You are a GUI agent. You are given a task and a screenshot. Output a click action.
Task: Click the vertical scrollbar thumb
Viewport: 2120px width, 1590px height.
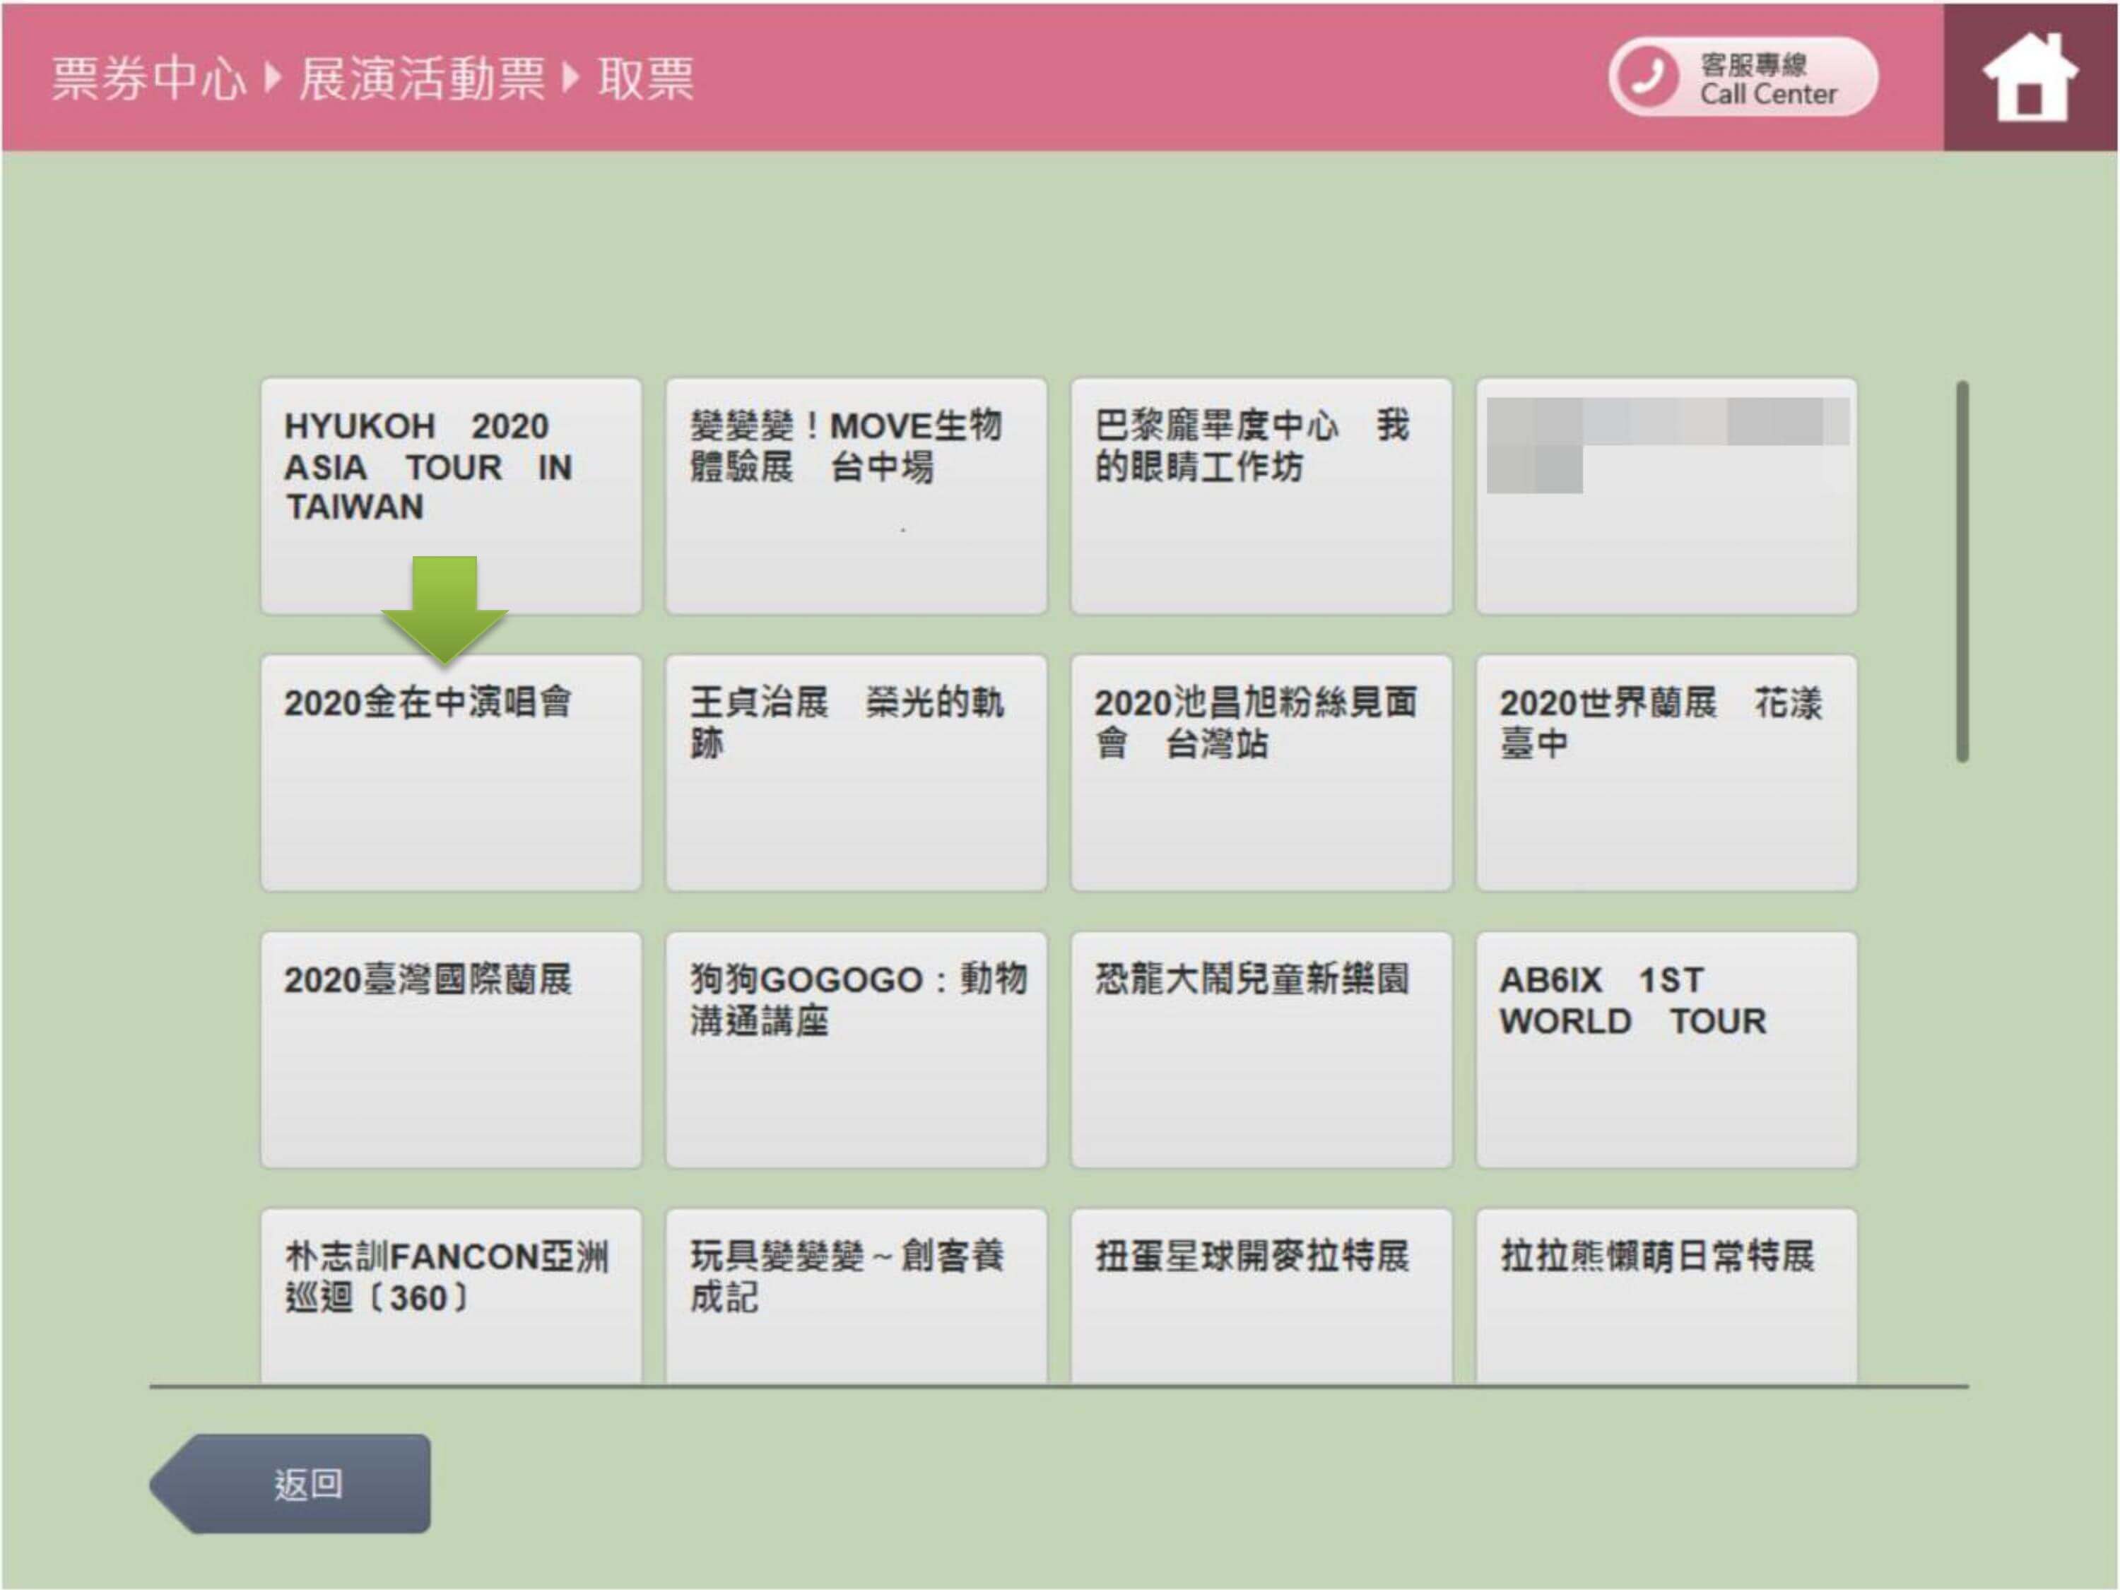point(1962,571)
